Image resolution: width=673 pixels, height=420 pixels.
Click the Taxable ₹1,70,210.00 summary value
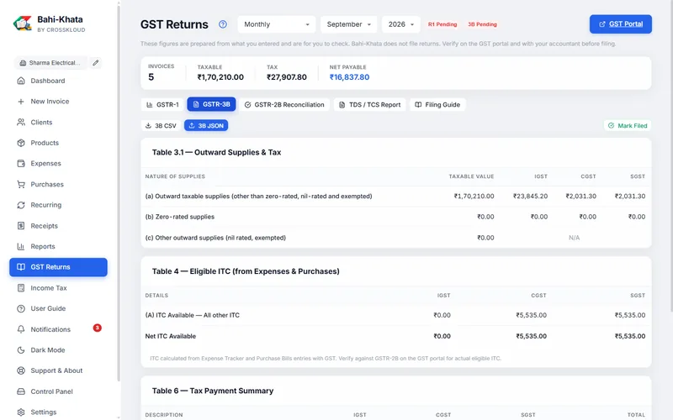(220, 77)
